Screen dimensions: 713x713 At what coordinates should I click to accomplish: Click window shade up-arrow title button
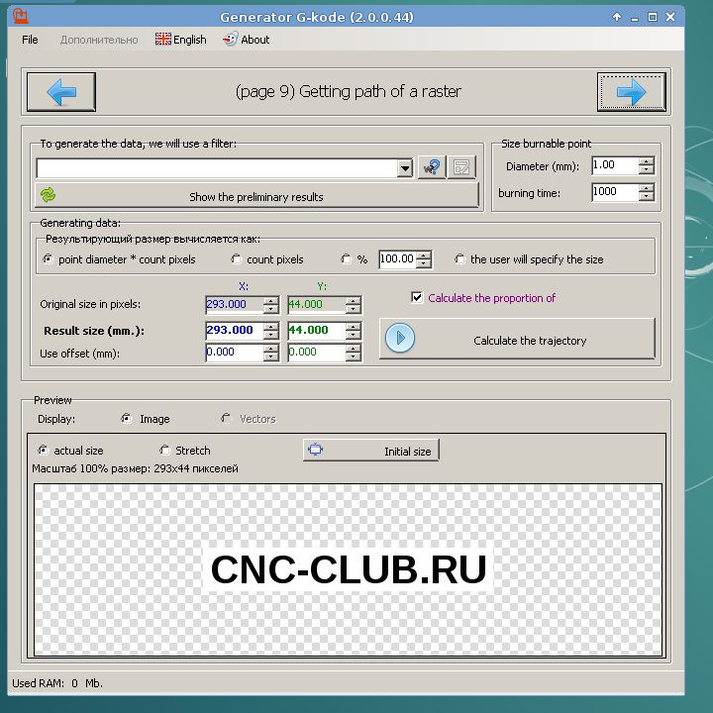[x=617, y=17]
